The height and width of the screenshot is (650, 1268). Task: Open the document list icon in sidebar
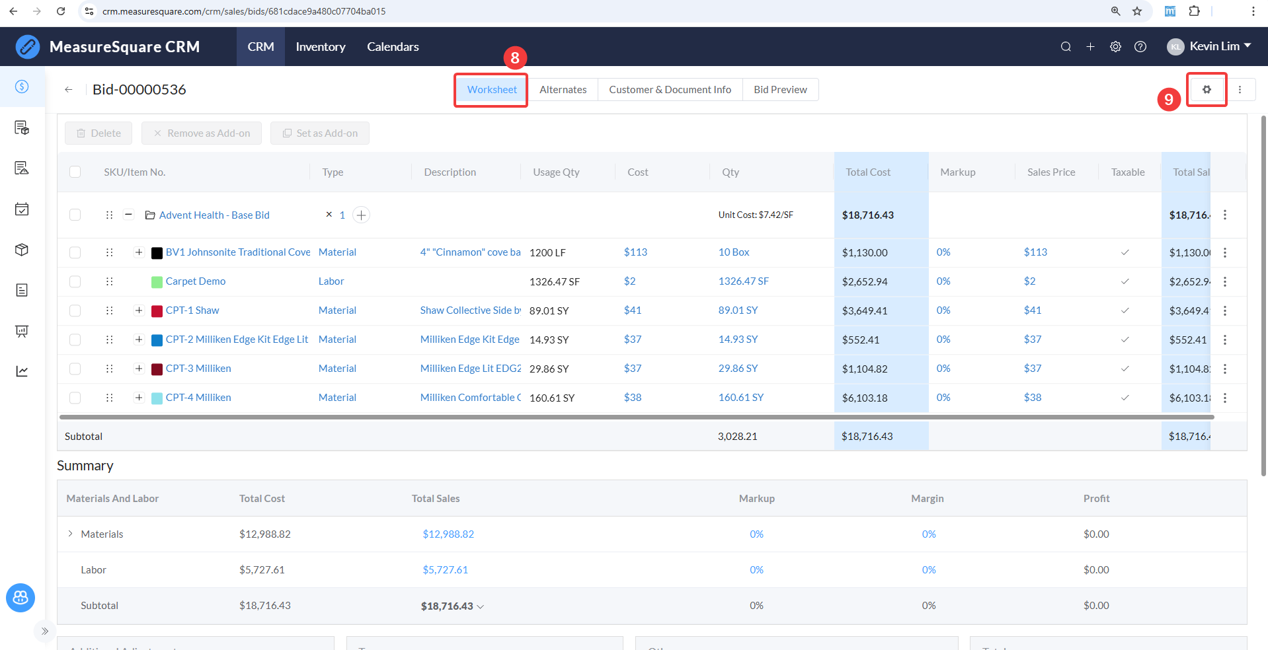[x=22, y=290]
